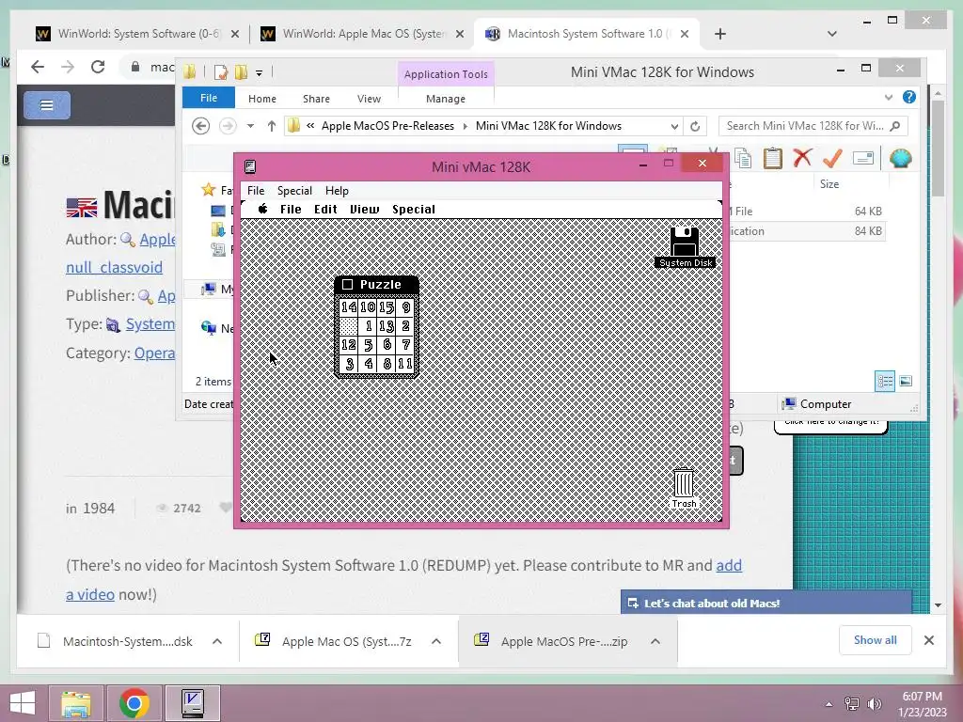Open the website hamburger menu button

(x=47, y=105)
